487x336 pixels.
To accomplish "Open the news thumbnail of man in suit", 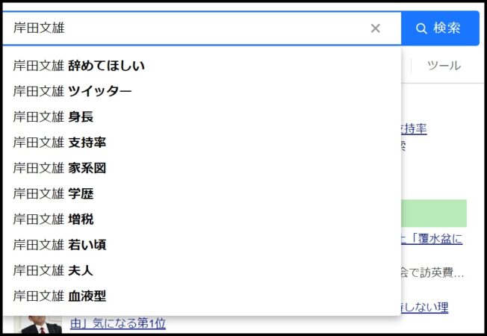I will point(38,325).
